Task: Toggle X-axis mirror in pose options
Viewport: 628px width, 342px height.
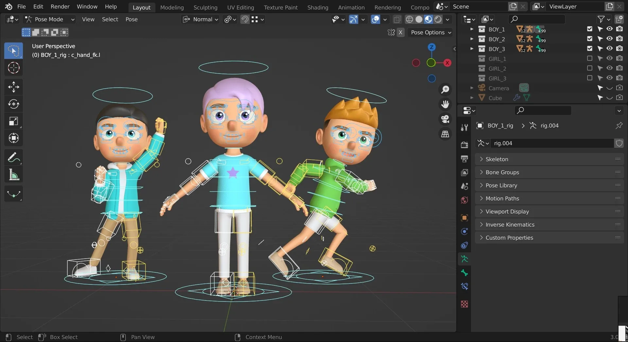Action: pos(400,32)
